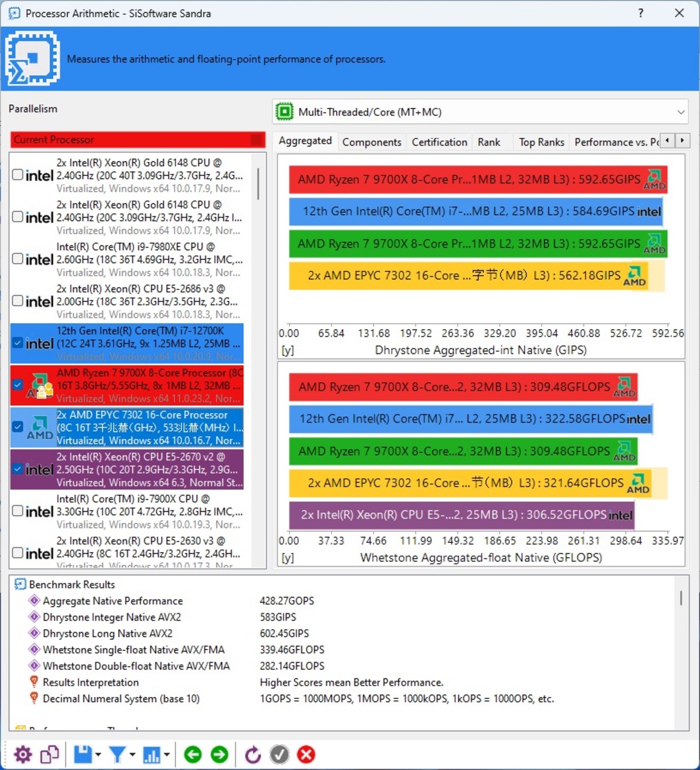
Task: Select the '428.27GOPS' aggregate value
Action: 287,601
